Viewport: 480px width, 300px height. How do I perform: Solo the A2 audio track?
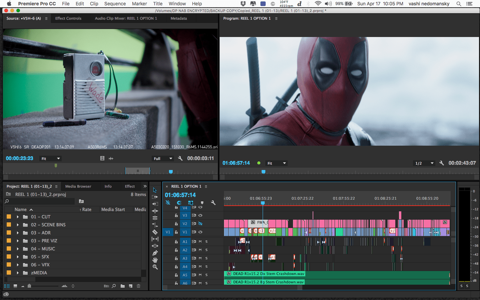coord(207,250)
